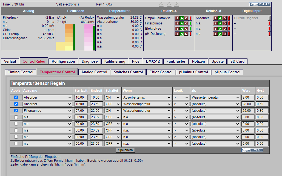Set pH-Dosierung relay to I (on)
The height and width of the screenshot is (176, 282).
[177, 34]
